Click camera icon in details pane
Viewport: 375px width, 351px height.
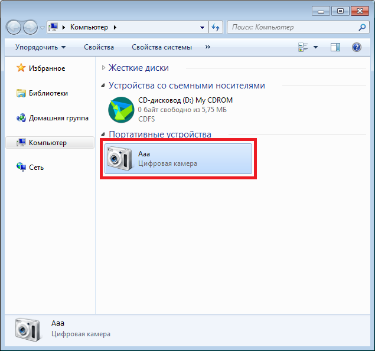pos(28,329)
